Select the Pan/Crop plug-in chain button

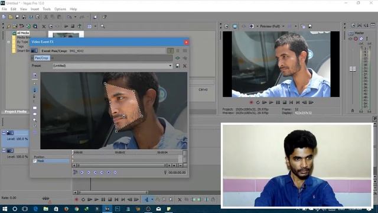41,58
